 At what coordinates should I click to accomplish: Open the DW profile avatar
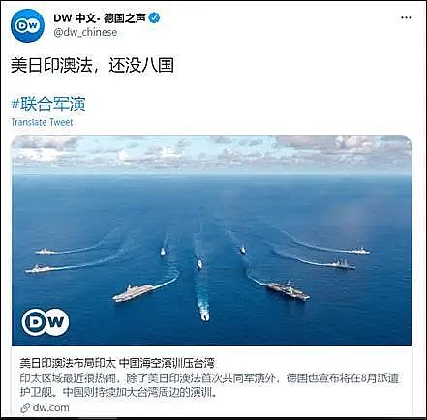click(x=27, y=25)
